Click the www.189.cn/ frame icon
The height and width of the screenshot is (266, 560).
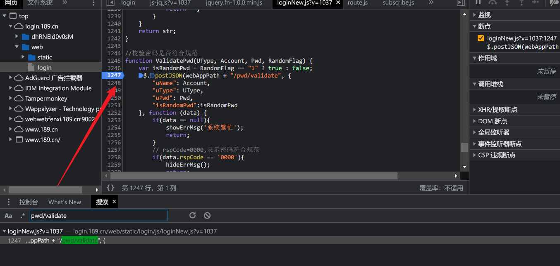[x=19, y=140]
